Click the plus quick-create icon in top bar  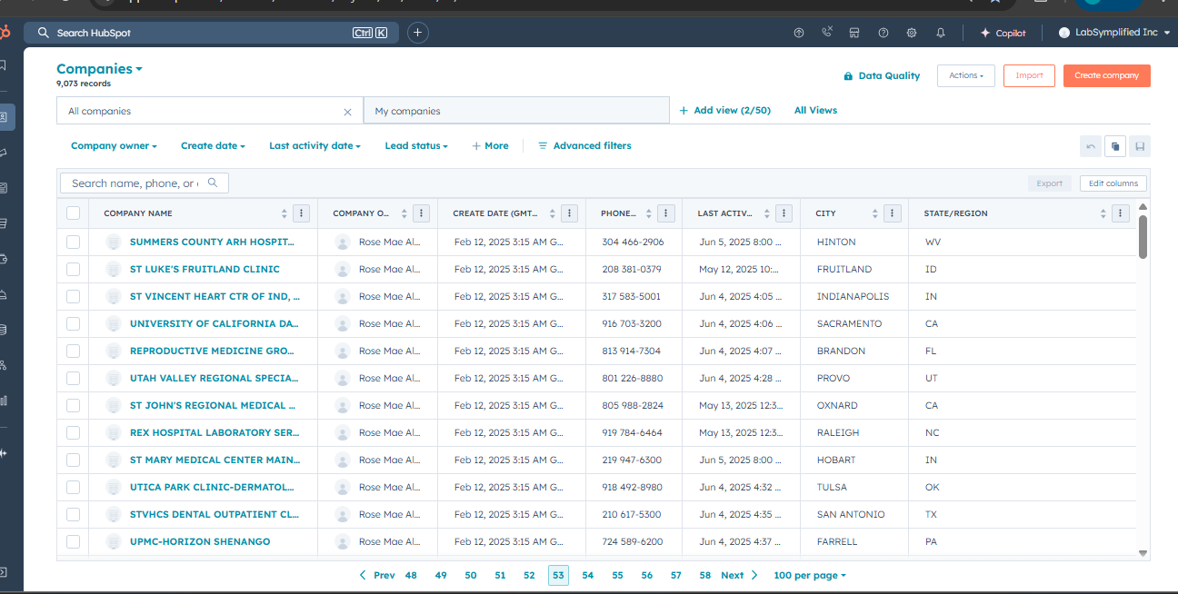(418, 33)
